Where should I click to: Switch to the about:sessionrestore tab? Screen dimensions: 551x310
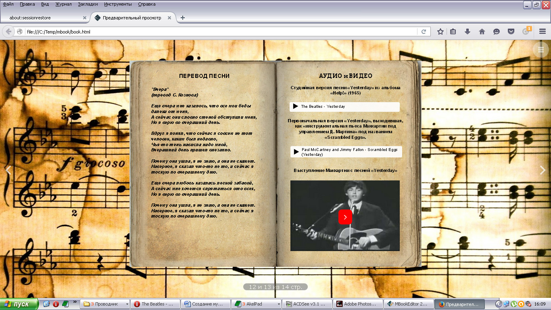44,18
